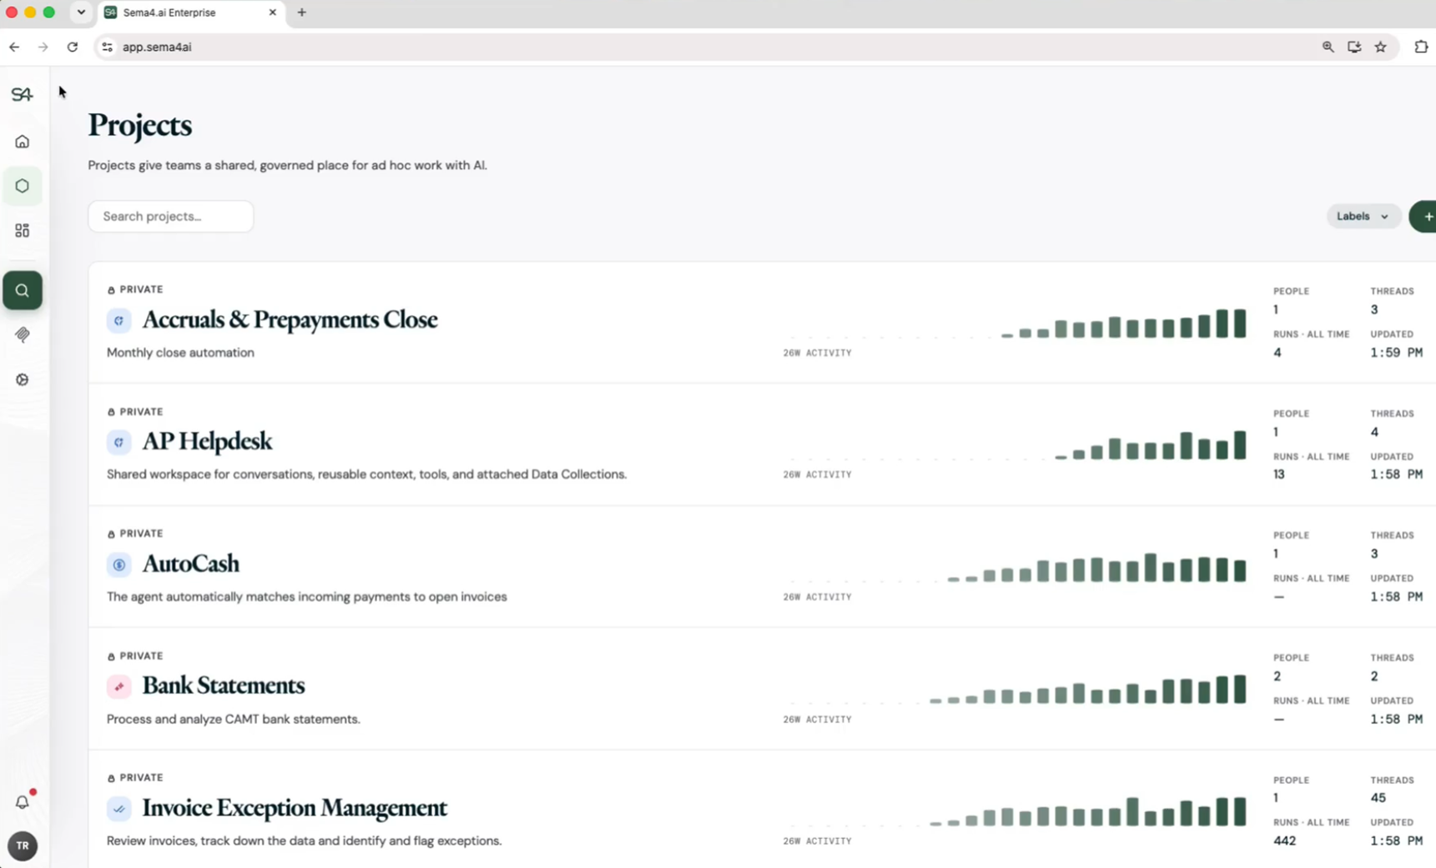The image size is (1436, 868).
Task: Open the notifications bell
Action: click(x=23, y=802)
